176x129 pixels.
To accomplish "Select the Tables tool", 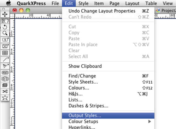I will point(5,53).
